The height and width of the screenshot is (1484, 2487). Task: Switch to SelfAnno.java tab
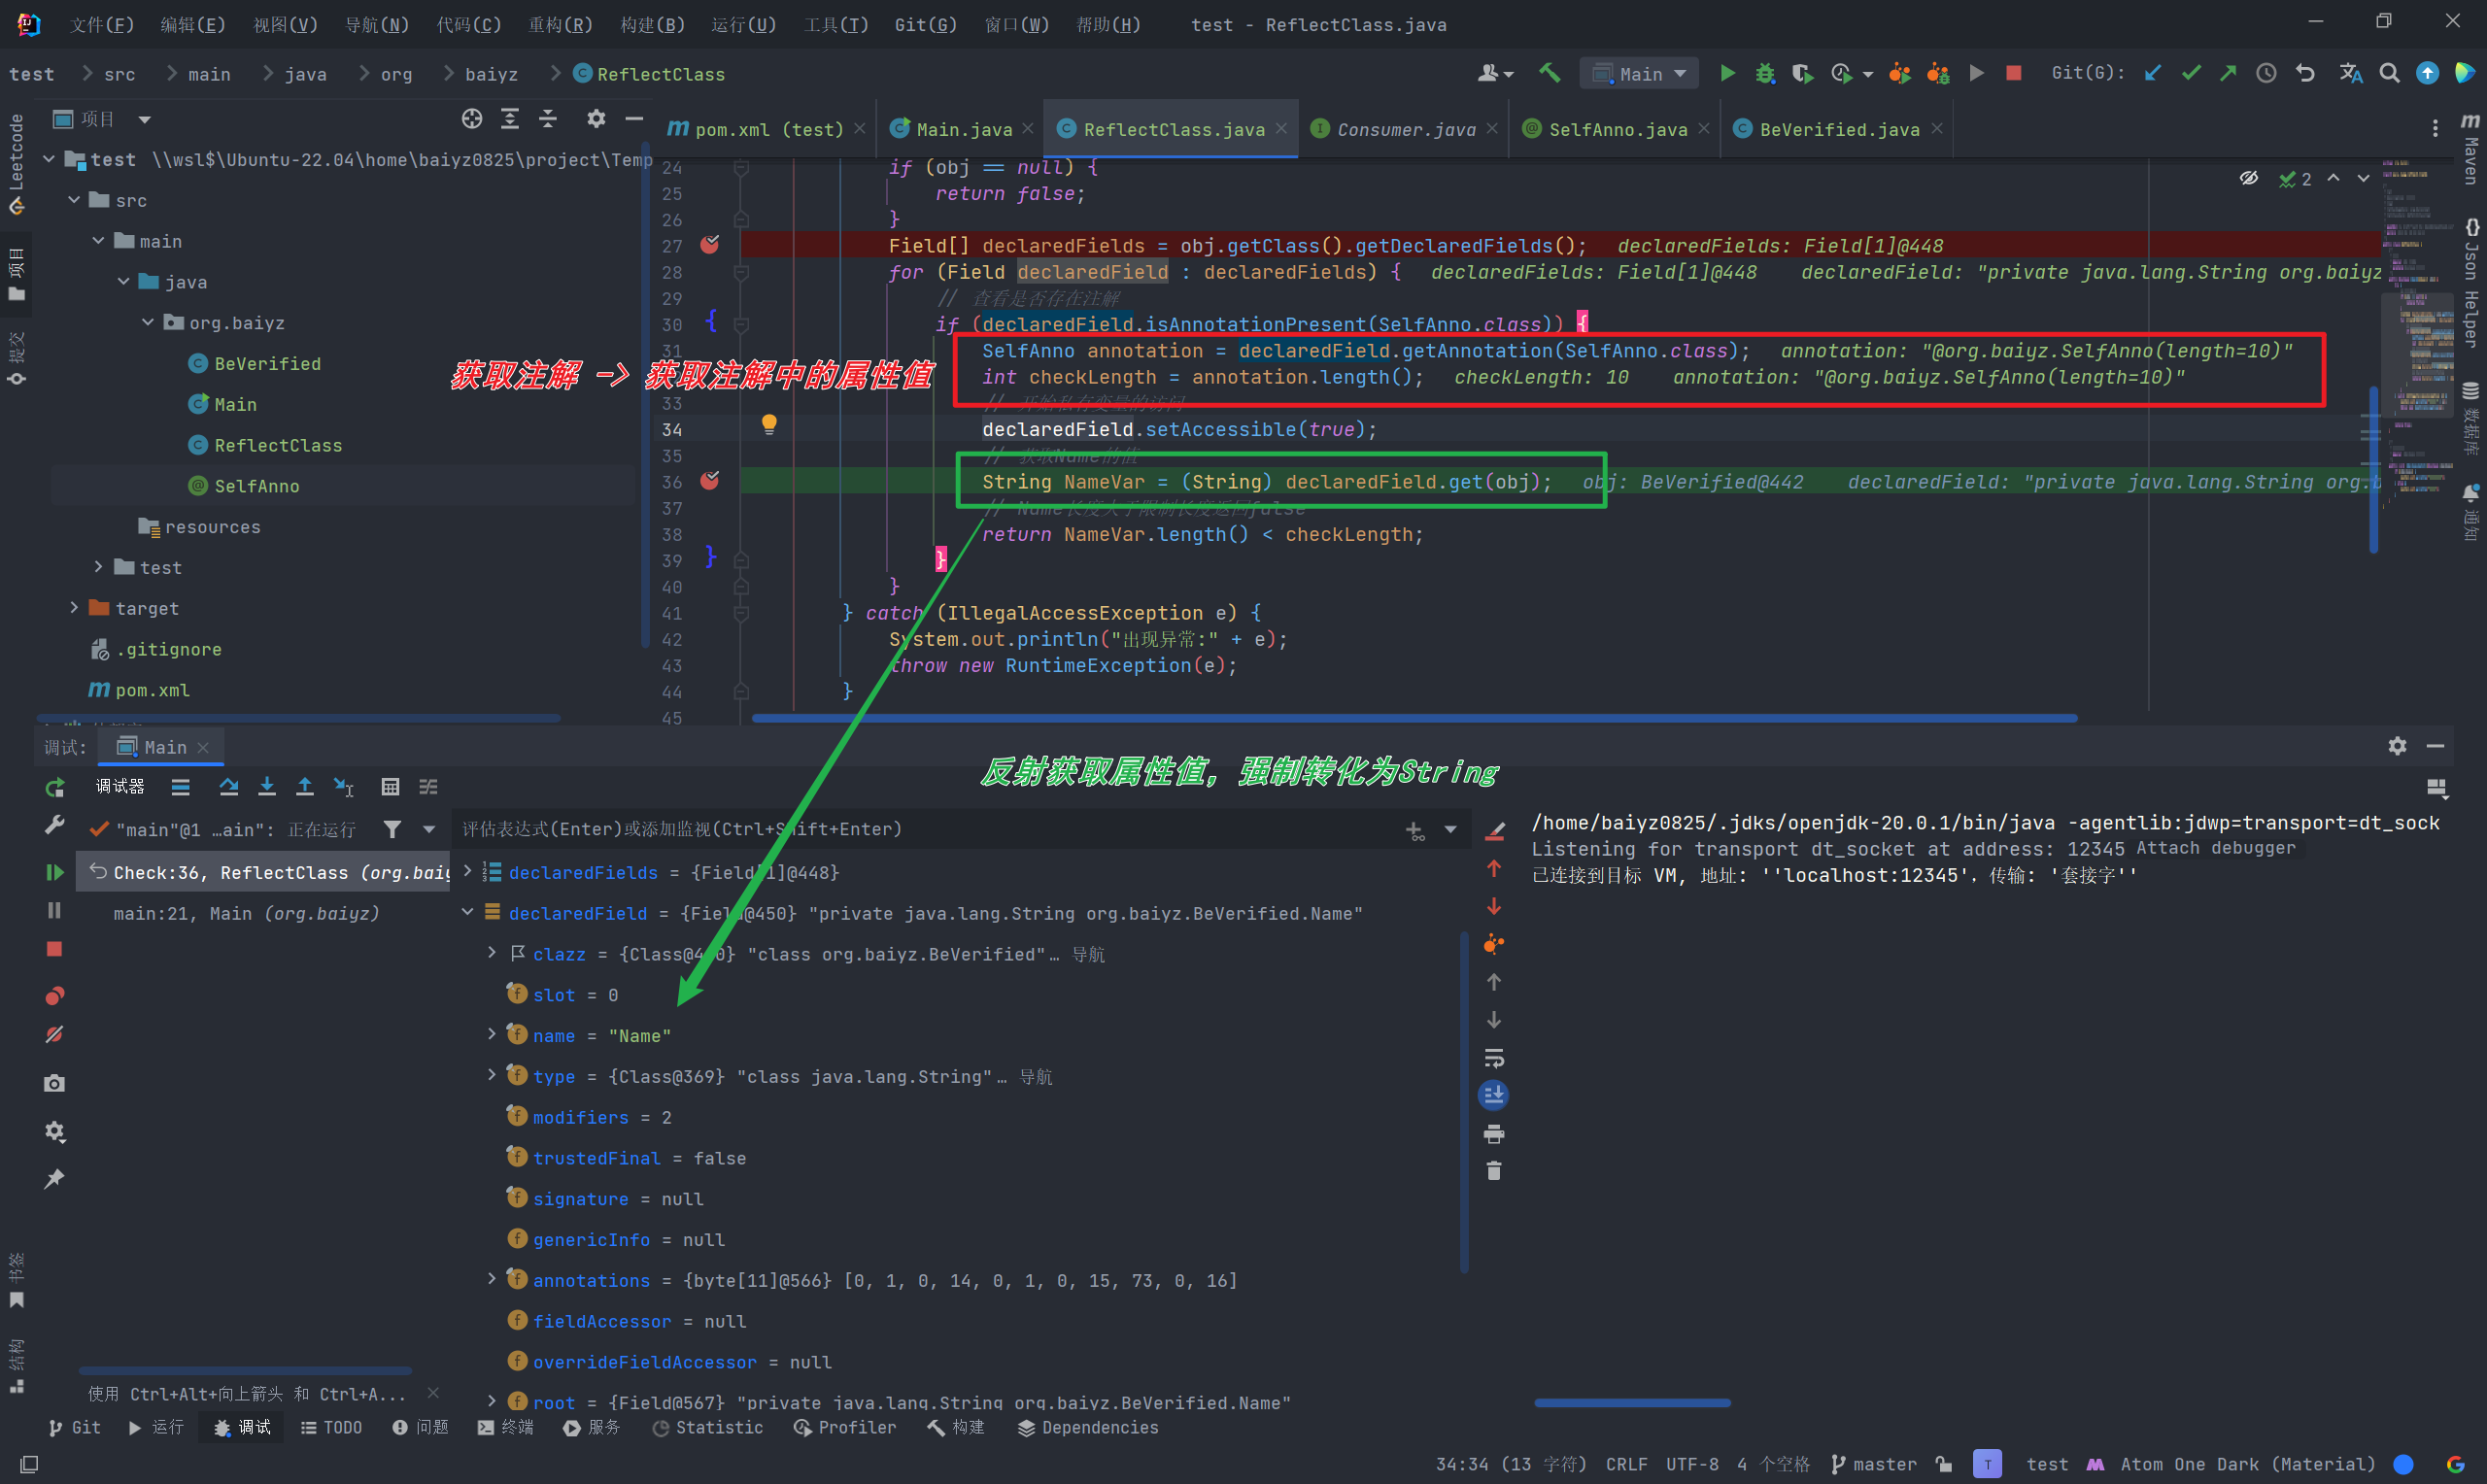[1617, 129]
